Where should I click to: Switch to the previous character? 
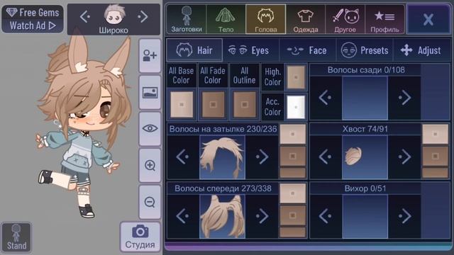[x=85, y=17]
